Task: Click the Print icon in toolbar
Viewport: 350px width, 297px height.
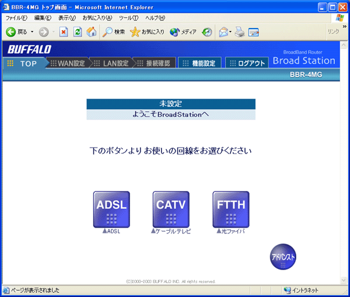Action: 240,32
